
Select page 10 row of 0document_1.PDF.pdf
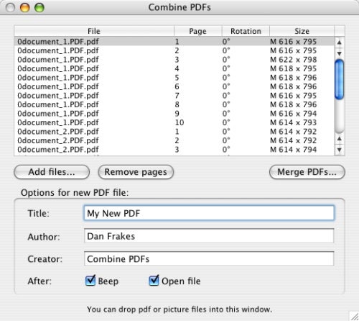(x=174, y=122)
